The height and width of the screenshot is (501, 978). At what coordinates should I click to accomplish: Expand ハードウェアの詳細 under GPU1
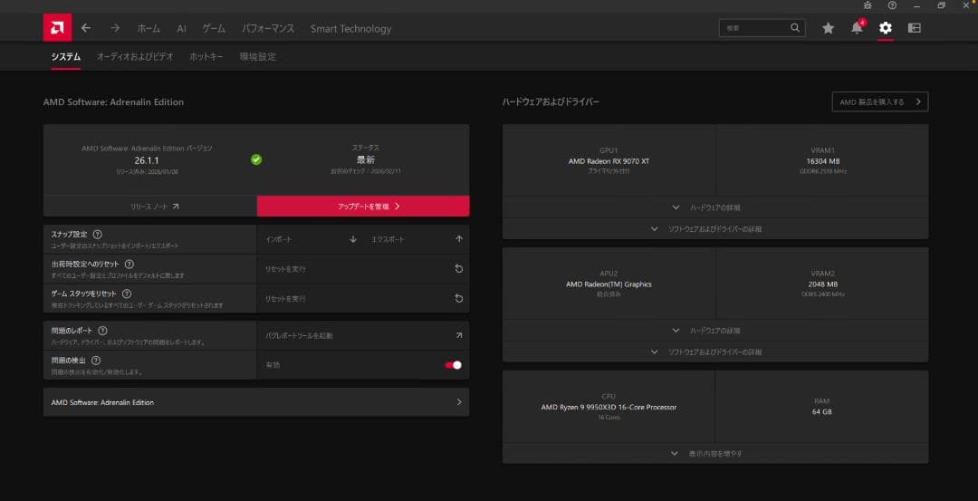(714, 207)
